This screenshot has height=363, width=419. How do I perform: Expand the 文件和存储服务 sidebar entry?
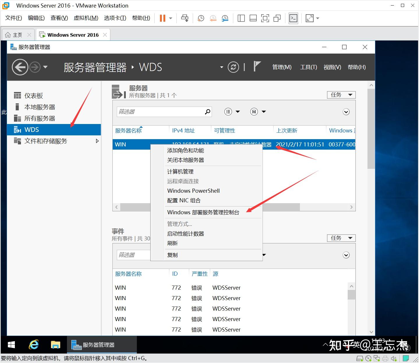97,141
